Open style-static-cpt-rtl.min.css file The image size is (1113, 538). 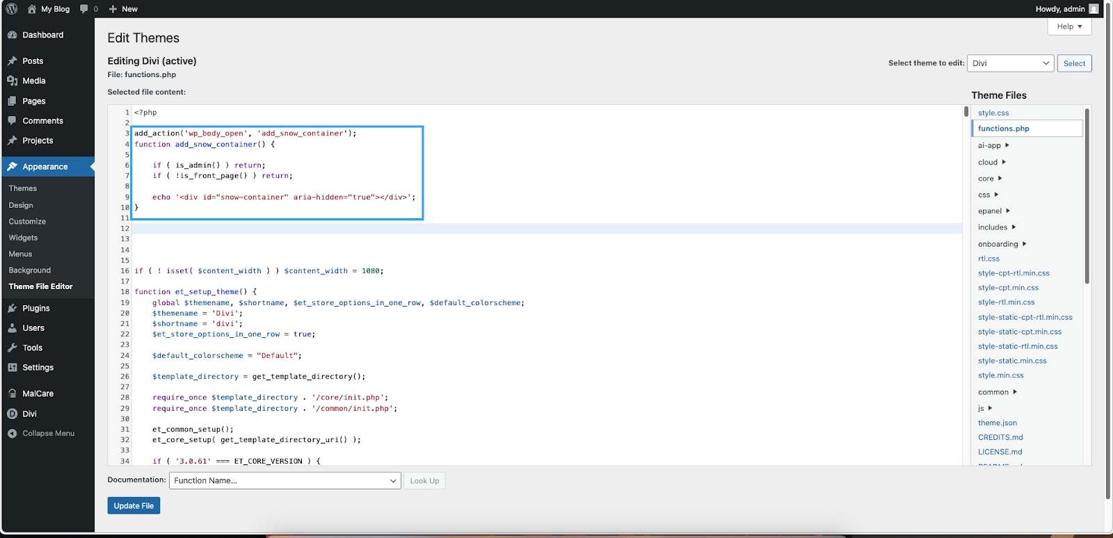coord(1025,317)
